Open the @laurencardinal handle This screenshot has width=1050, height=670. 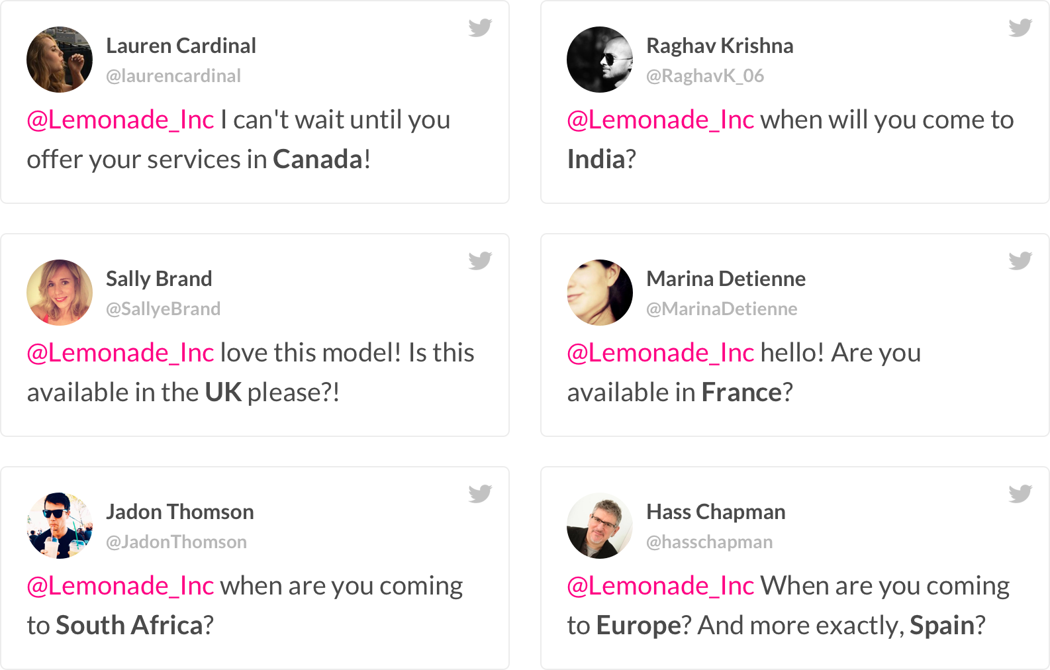click(x=173, y=76)
